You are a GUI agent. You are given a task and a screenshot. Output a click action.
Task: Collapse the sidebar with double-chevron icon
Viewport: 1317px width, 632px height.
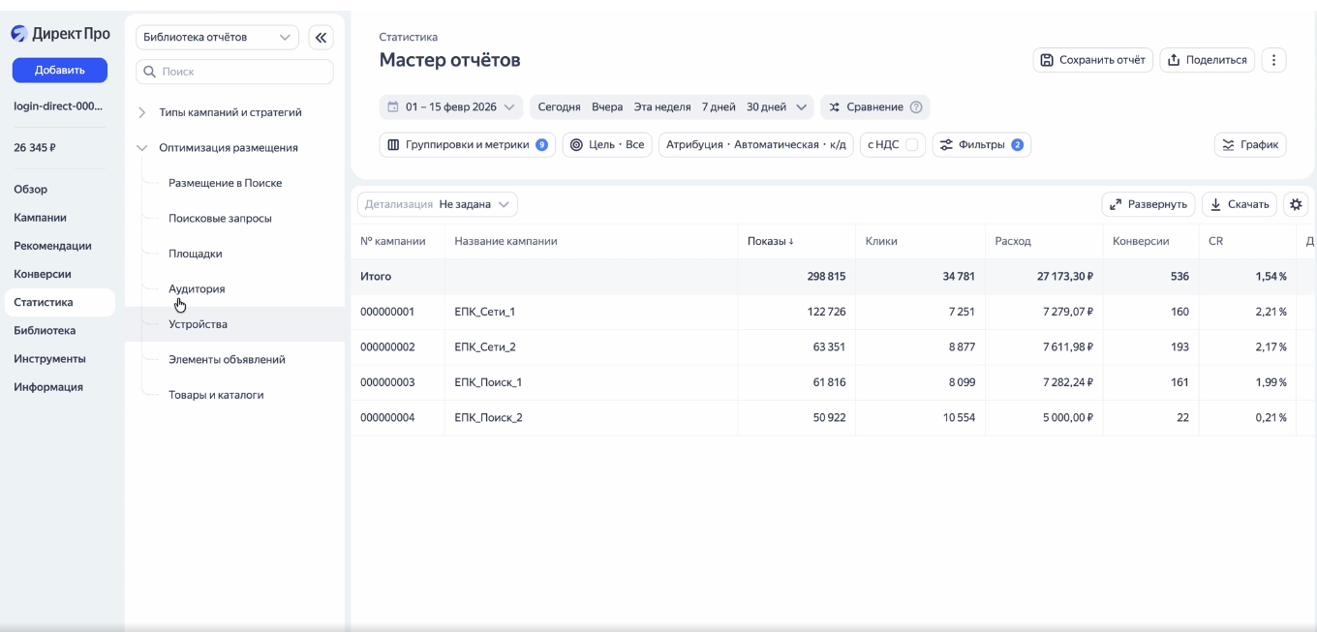(x=321, y=38)
